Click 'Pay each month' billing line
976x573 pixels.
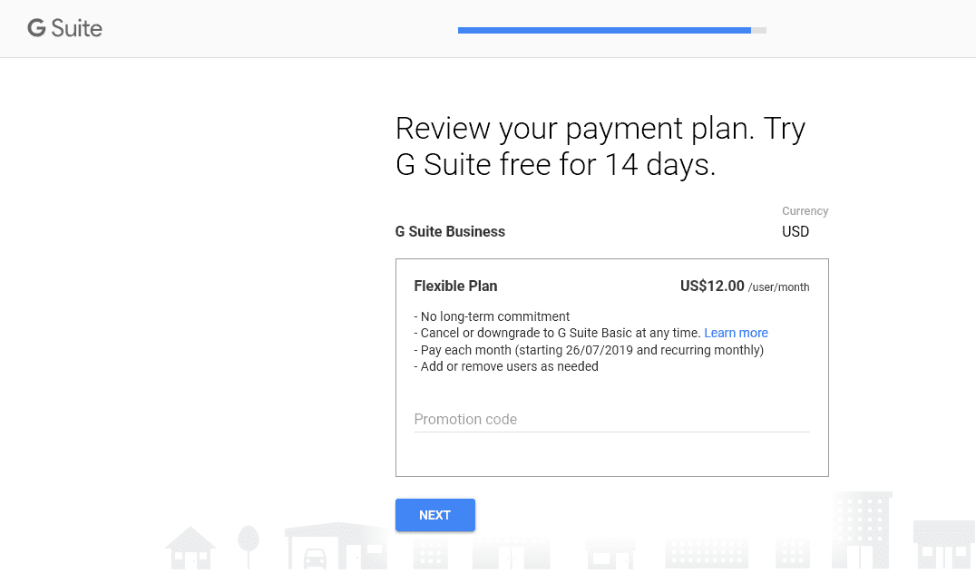click(589, 350)
